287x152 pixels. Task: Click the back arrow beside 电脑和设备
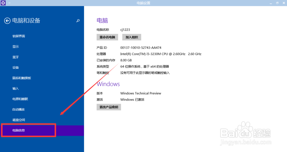(7, 21)
